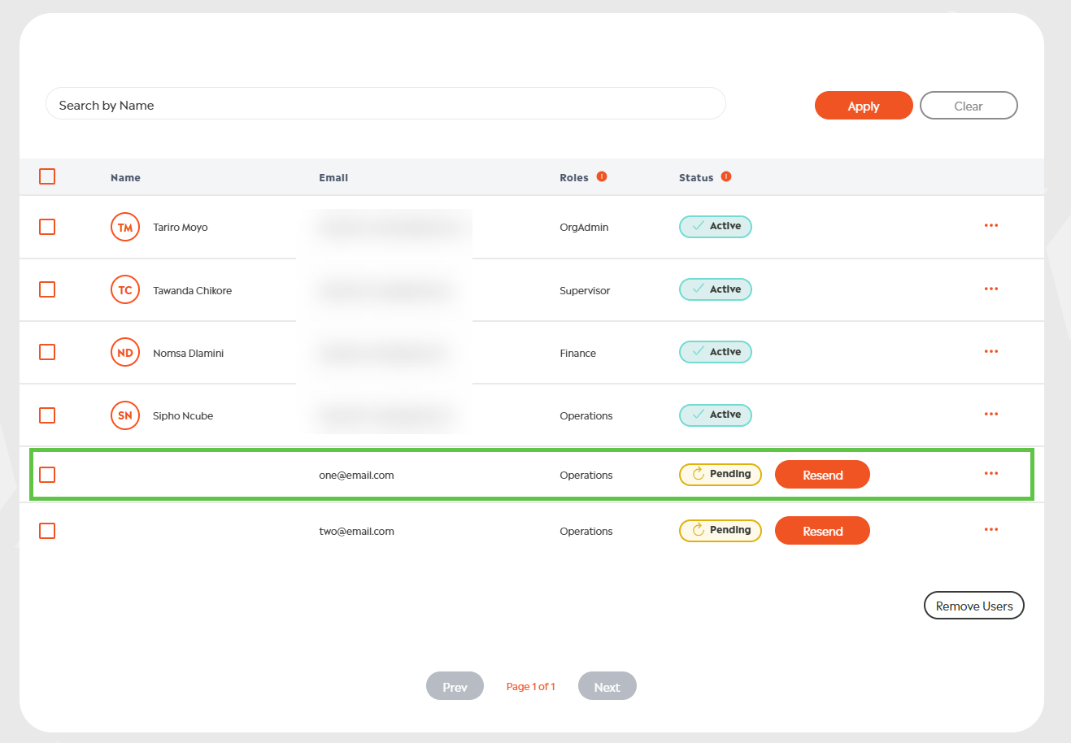Screen dimensions: 1071x743
Task: Resend invitation to two@email.com
Action: coord(822,531)
